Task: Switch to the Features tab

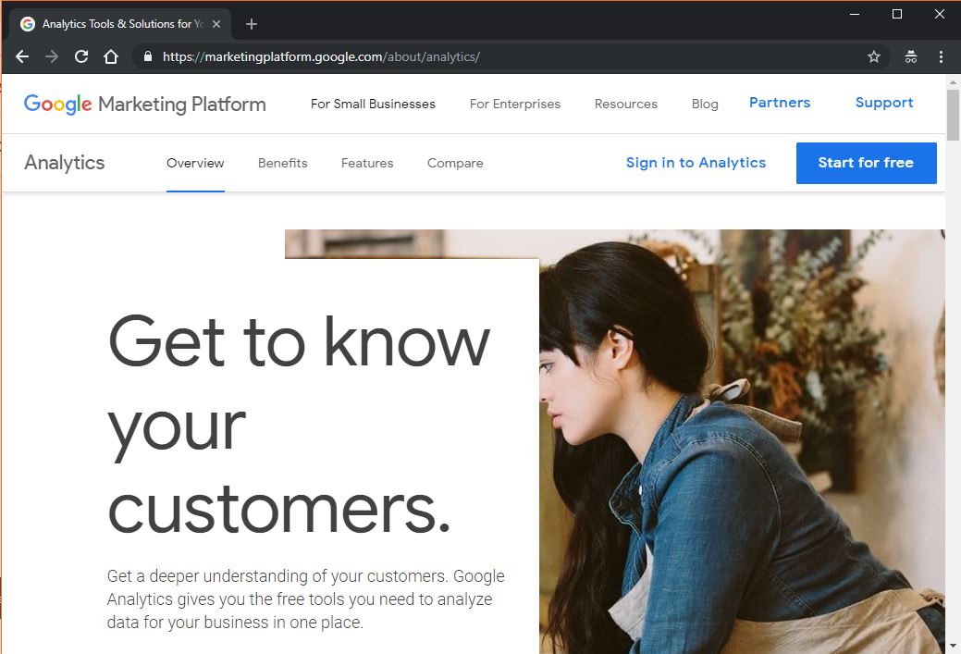Action: point(367,163)
